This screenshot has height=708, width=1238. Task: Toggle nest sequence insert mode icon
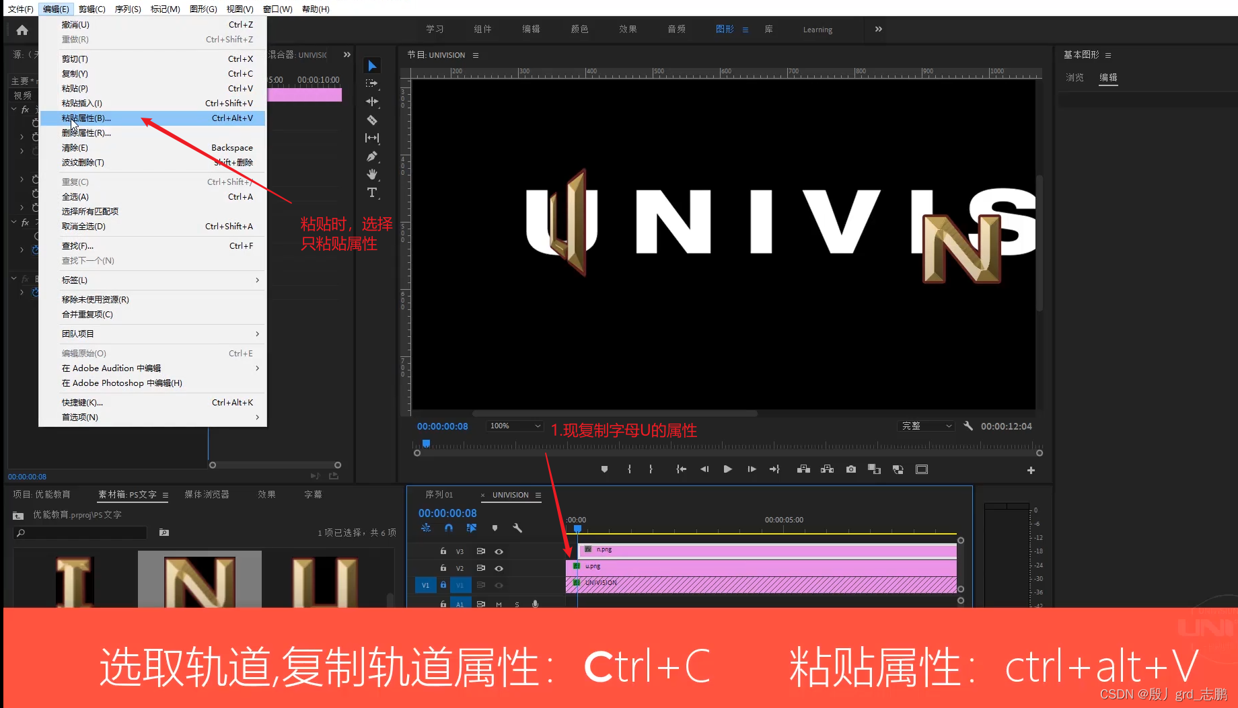pyautogui.click(x=426, y=528)
